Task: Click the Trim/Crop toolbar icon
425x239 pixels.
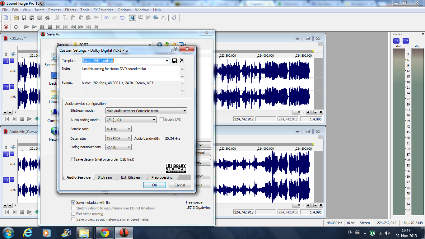Action: [x=96, y=18]
